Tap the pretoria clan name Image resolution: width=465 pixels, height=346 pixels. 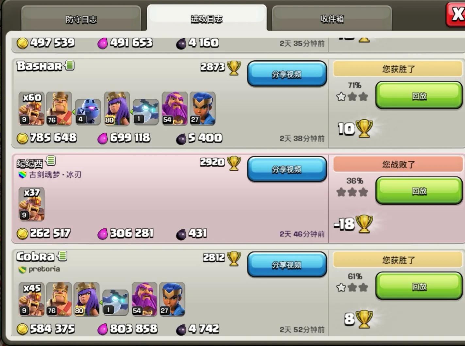point(44,269)
